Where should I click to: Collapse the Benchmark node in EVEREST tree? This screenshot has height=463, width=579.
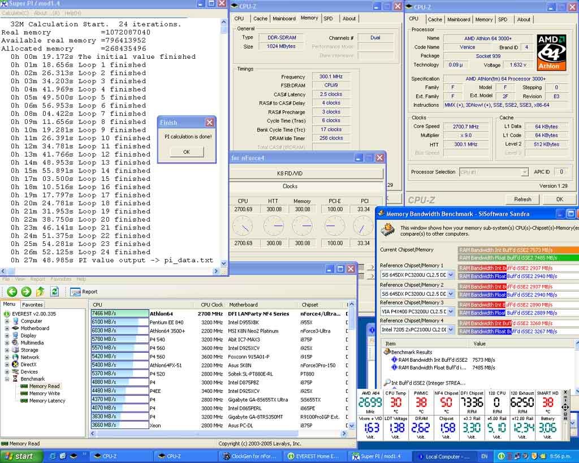(x=7, y=379)
